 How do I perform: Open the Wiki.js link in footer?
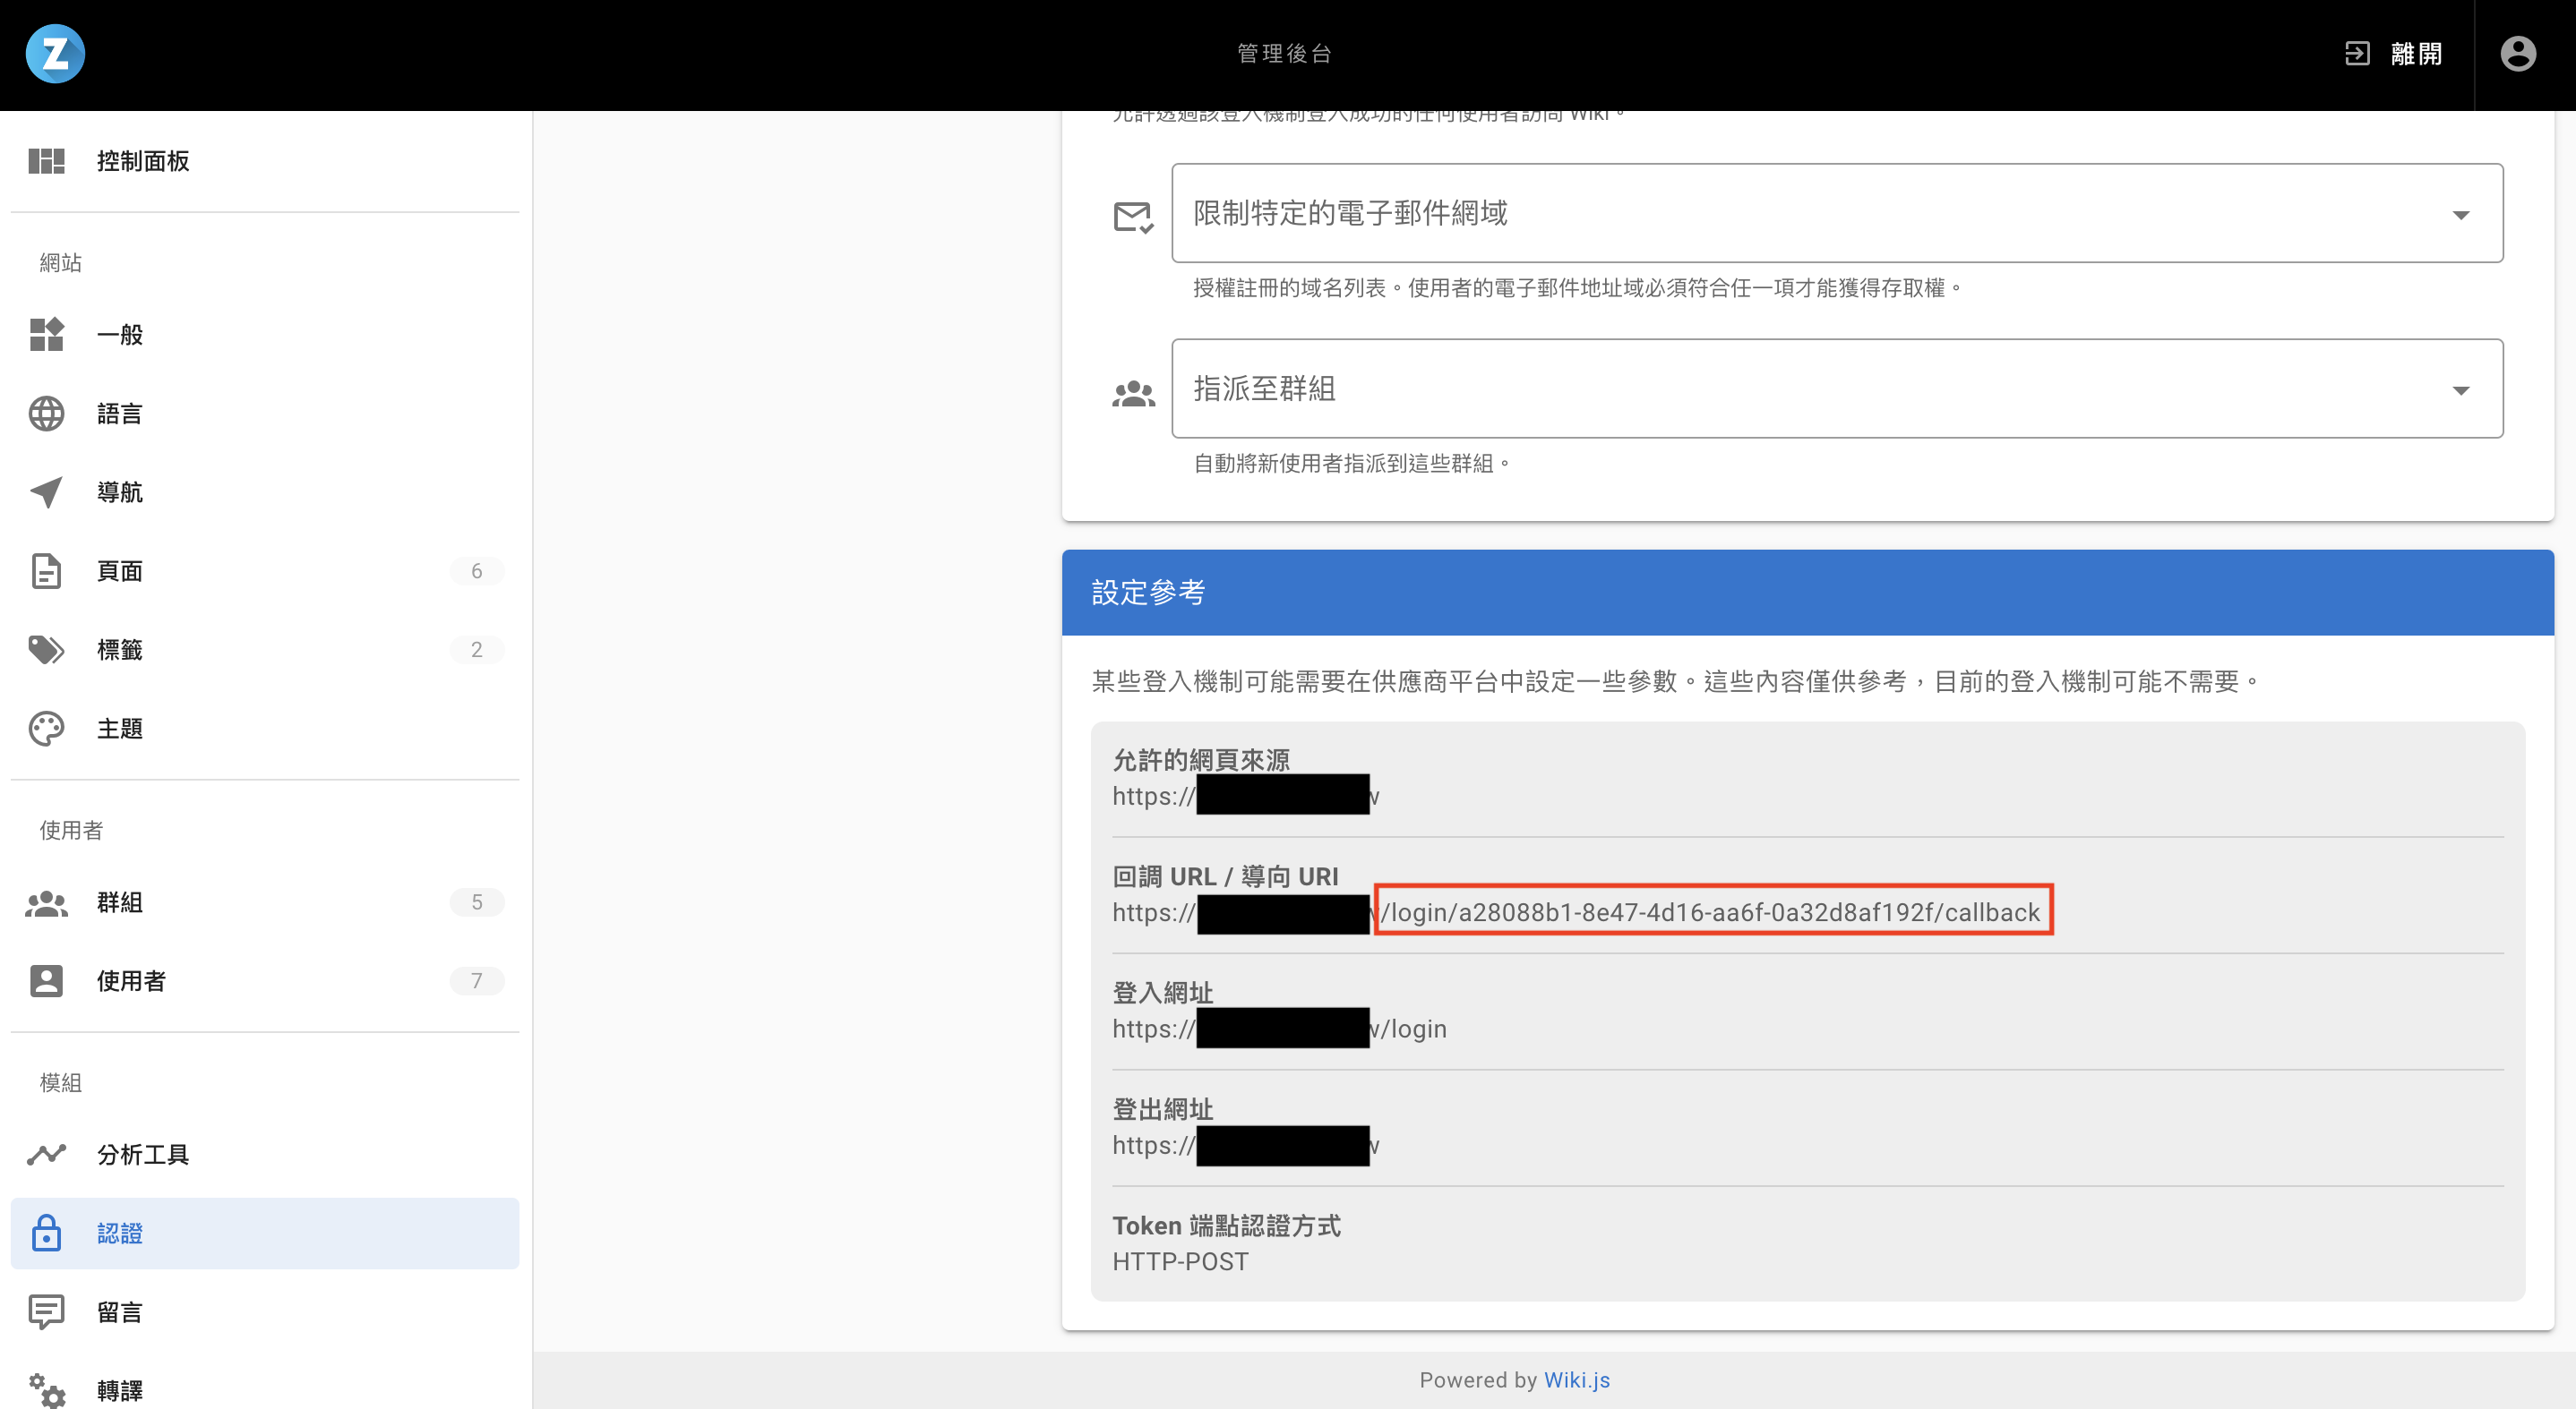pyautogui.click(x=1576, y=1380)
